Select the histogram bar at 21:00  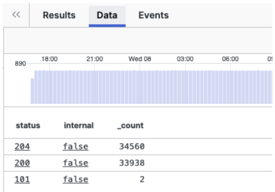(94, 87)
